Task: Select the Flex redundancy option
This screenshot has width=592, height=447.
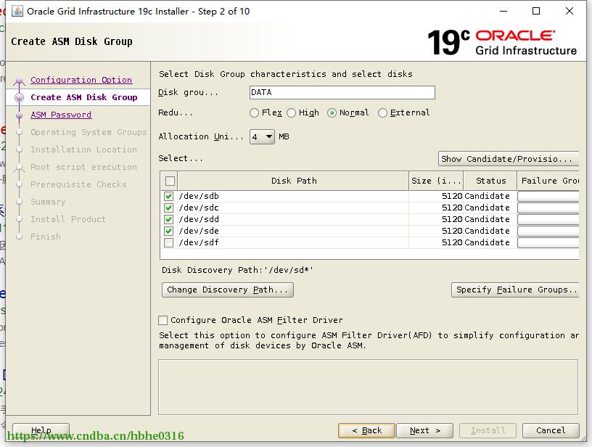Action: click(254, 113)
